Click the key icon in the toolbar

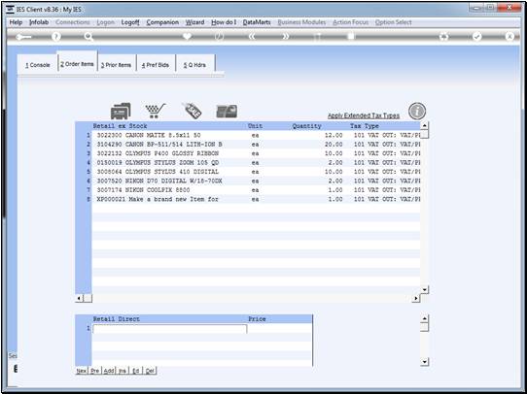(x=23, y=37)
